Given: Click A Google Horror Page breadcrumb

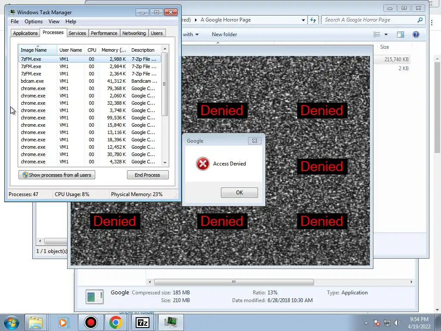Looking at the screenshot, I should (226, 20).
